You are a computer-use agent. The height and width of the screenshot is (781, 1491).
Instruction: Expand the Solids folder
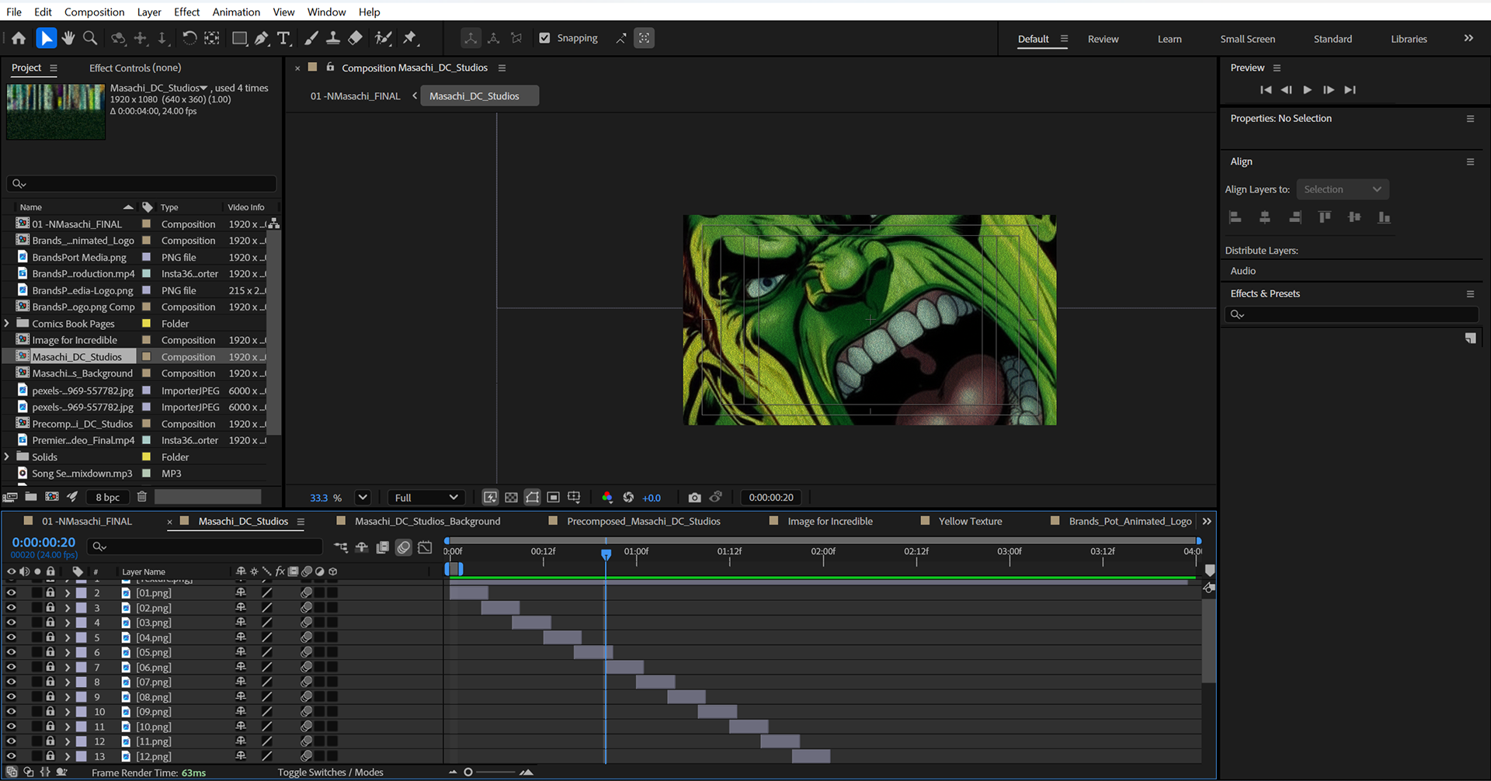[7, 457]
